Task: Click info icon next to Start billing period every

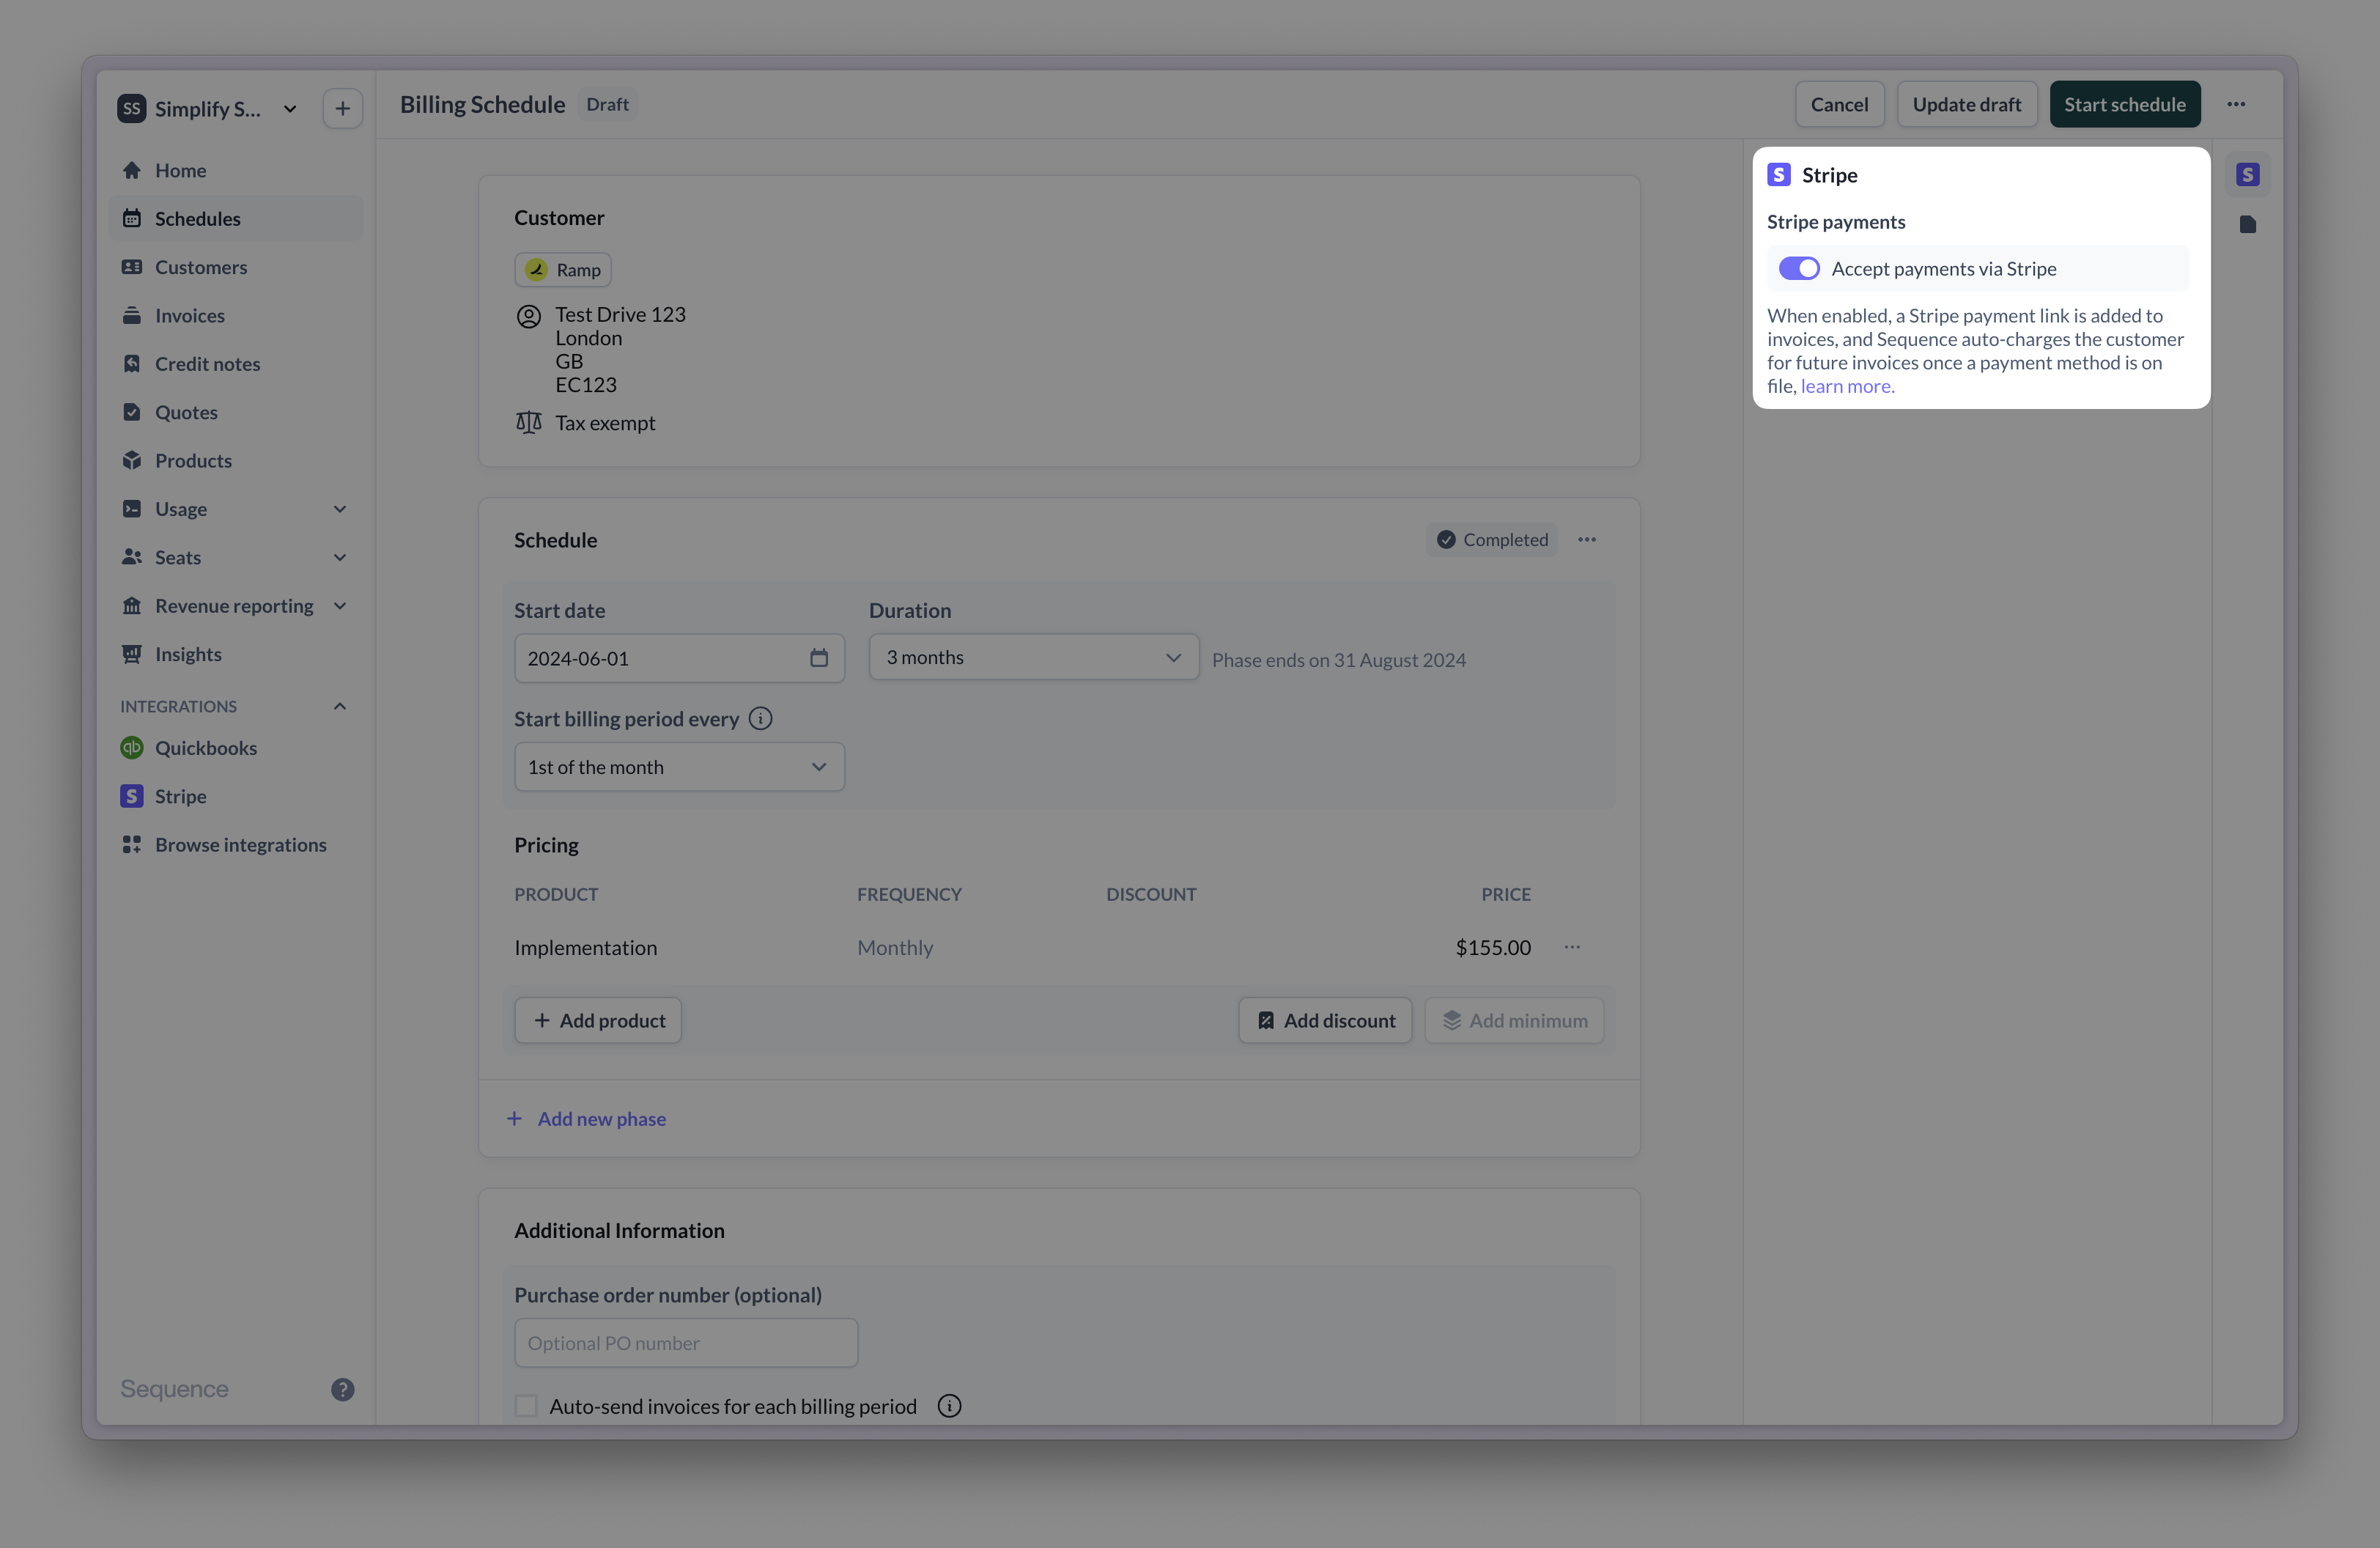Action: click(x=760, y=719)
